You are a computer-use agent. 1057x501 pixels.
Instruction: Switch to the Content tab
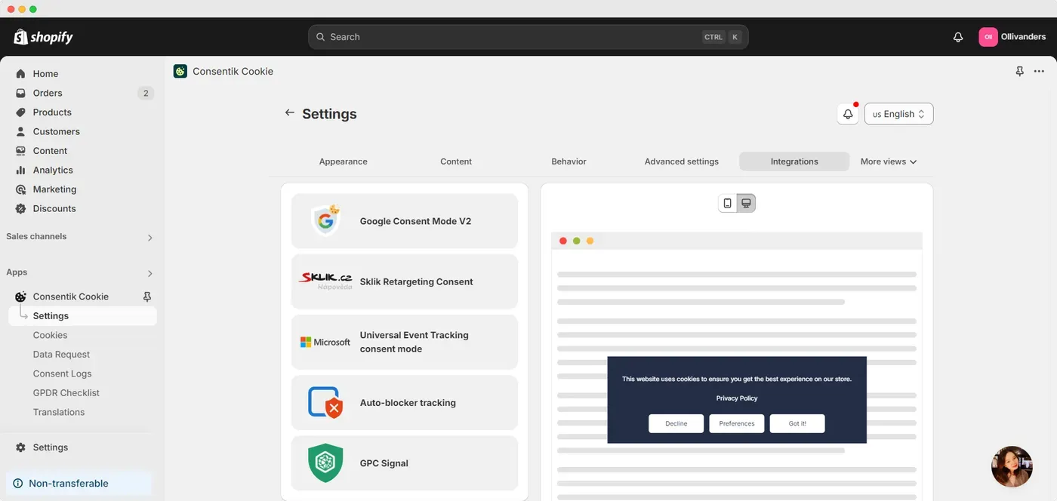456,161
